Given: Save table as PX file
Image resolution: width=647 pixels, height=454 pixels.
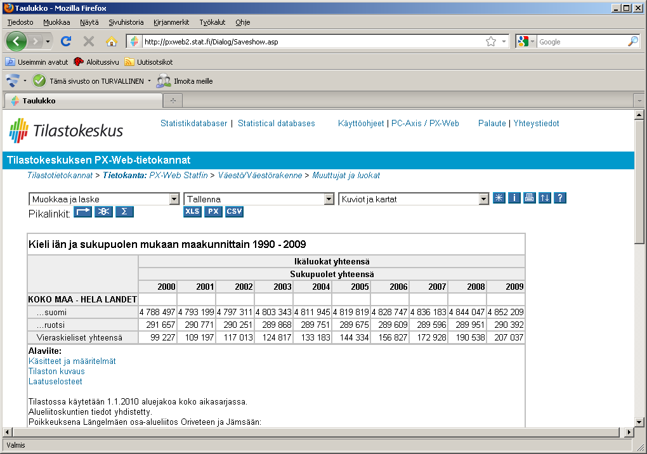Looking at the screenshot, I should pyautogui.click(x=213, y=212).
